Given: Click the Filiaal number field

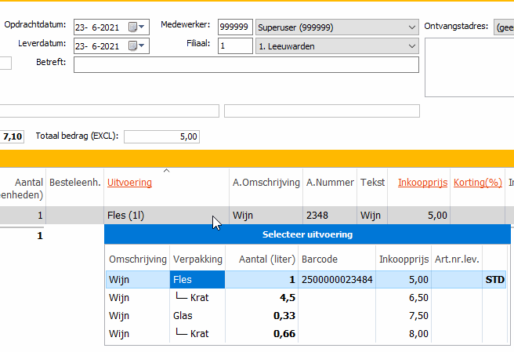Looking at the screenshot, I should point(235,46).
